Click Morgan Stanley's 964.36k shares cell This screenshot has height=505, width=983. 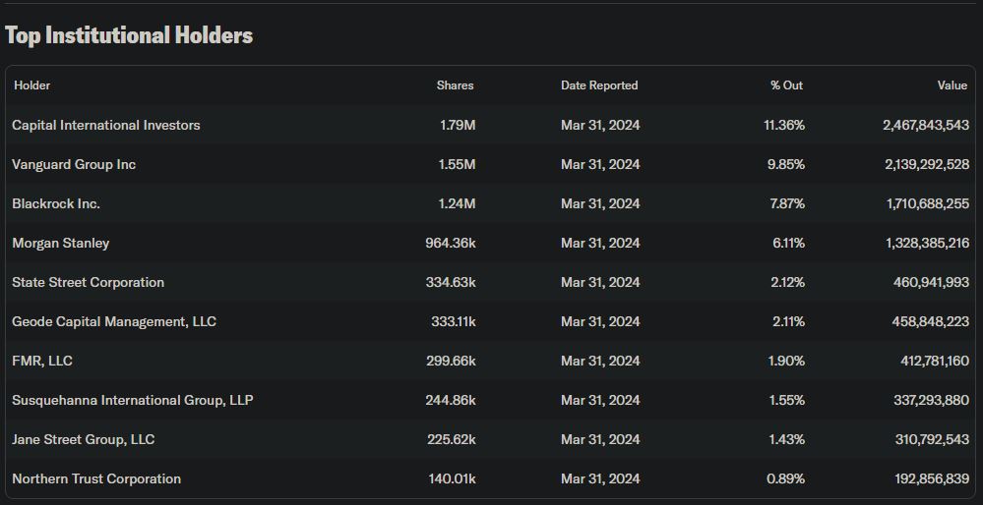[x=450, y=243]
